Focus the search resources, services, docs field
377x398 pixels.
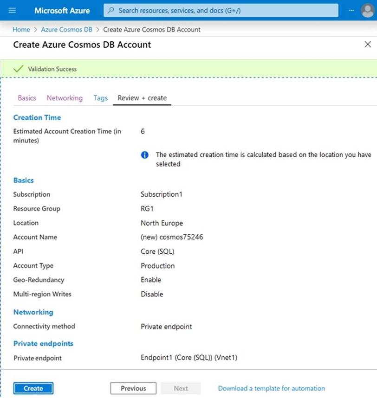tap(223, 10)
